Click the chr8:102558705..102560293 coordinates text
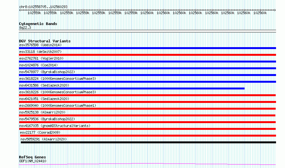The height and width of the screenshot is (168, 285). point(43,7)
